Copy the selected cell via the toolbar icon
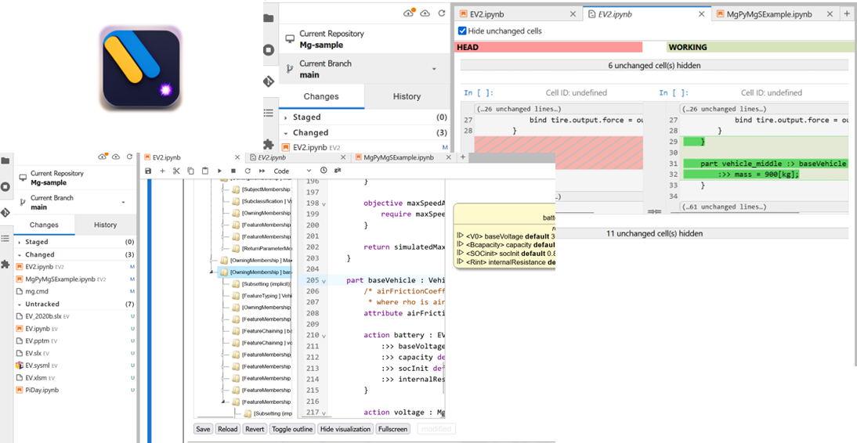The image size is (857, 443). (190, 171)
